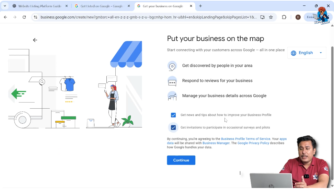Click the map pin discovery icon
This screenshot has height=189, width=334.
(172, 66)
